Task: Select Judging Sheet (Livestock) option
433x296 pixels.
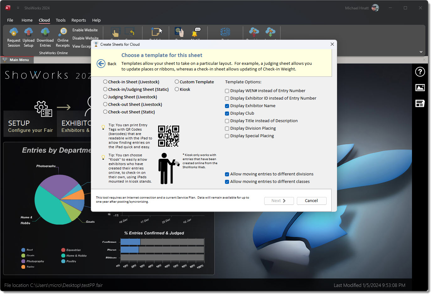Action: tap(105, 97)
